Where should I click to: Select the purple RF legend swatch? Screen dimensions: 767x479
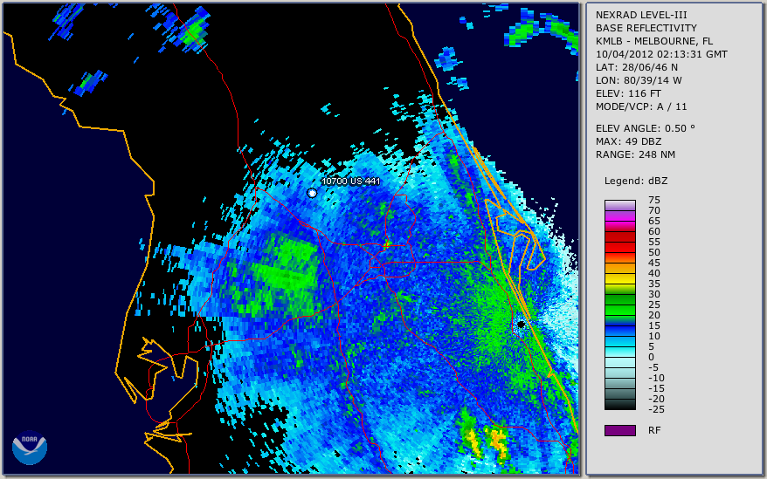[619, 430]
